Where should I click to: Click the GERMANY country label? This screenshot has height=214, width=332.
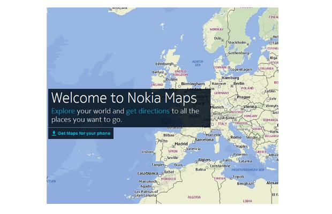coord(222,93)
